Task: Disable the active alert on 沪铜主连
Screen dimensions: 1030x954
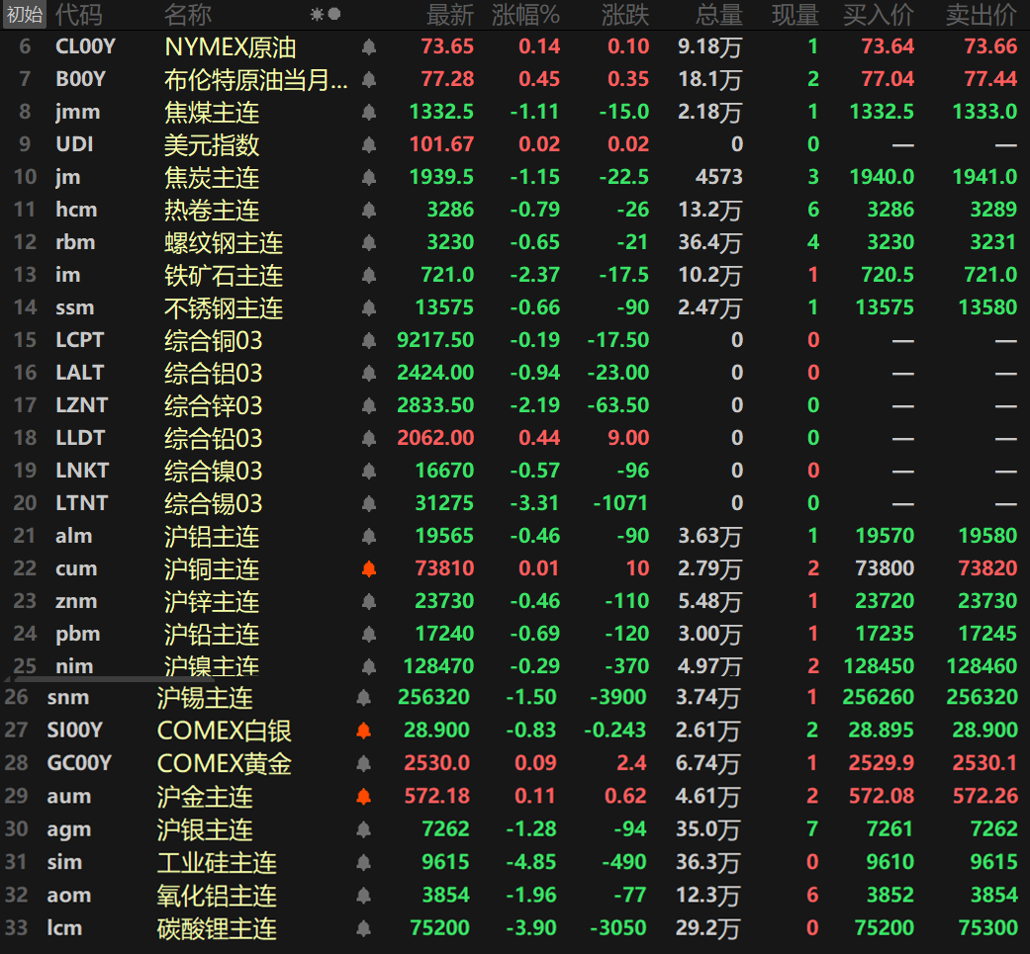Action: pos(368,568)
